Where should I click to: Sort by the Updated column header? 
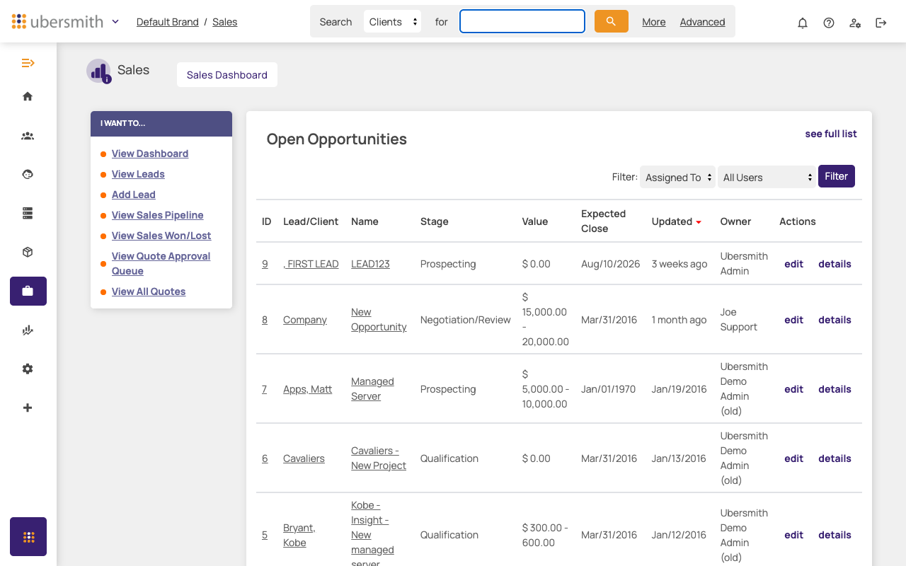pos(677,221)
